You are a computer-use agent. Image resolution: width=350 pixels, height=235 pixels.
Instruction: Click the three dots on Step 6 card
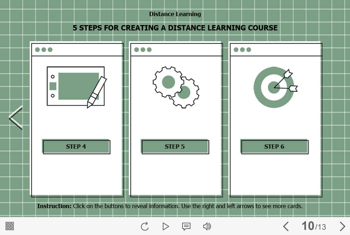242,50
